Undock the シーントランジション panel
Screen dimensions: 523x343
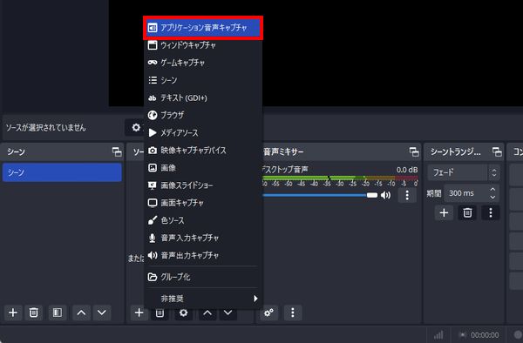click(x=497, y=151)
